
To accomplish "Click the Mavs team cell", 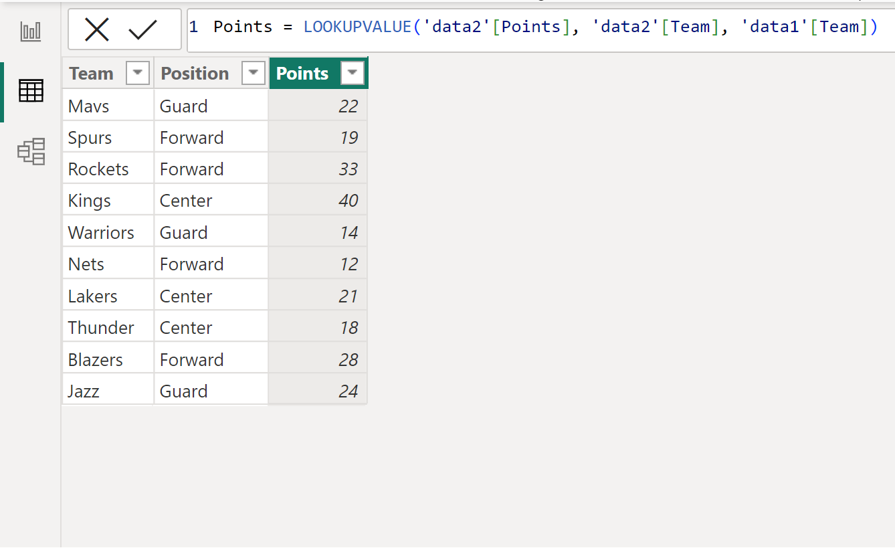I will pyautogui.click(x=108, y=106).
